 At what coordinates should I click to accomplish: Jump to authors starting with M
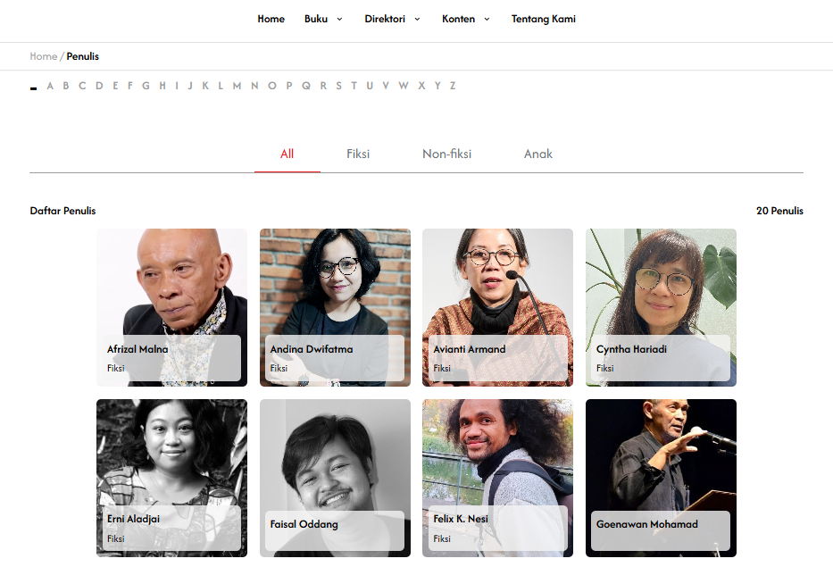coord(237,86)
